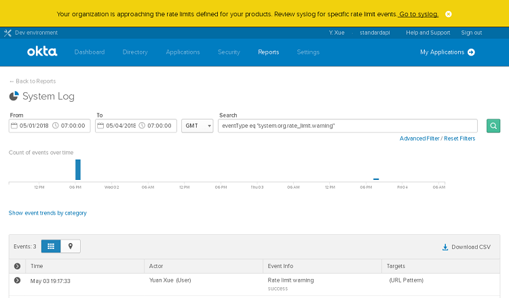Viewport: 509px width, 298px height.
Task: Open the Reports menu
Action: coord(269,52)
